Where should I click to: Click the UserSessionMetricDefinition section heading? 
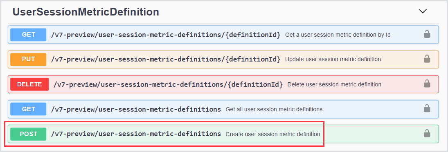[x=86, y=12]
